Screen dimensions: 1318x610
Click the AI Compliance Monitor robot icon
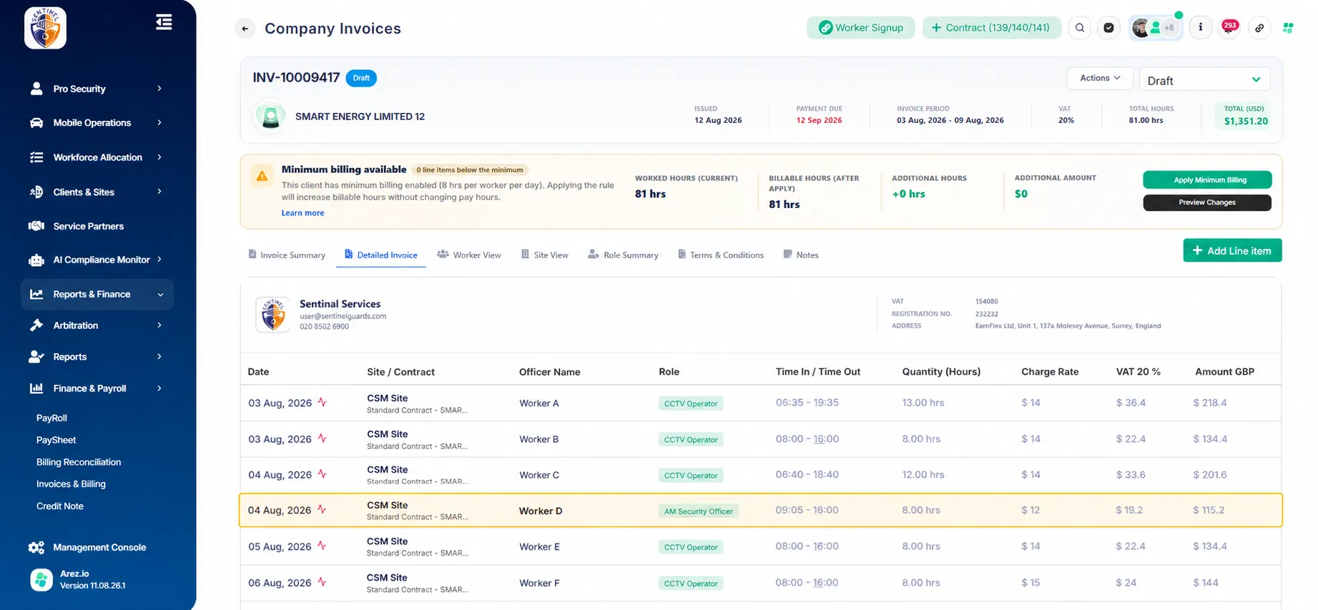tap(36, 260)
